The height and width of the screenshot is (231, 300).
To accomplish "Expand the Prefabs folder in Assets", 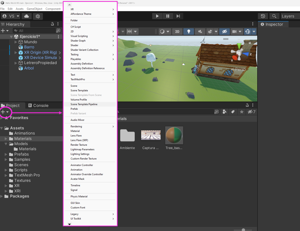I will (x=6, y=154).
